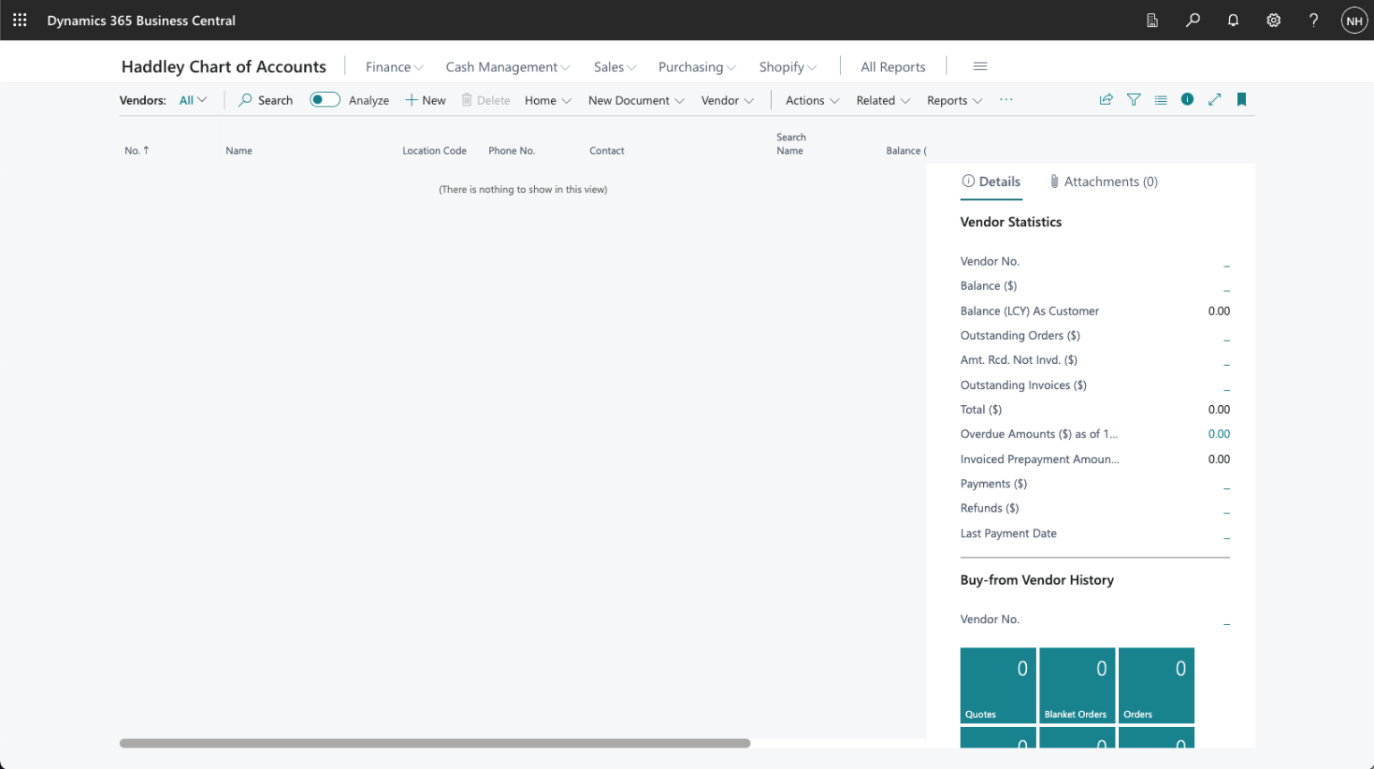This screenshot has height=769, width=1374.
Task: Open the app launcher waffle icon
Action: (x=20, y=20)
